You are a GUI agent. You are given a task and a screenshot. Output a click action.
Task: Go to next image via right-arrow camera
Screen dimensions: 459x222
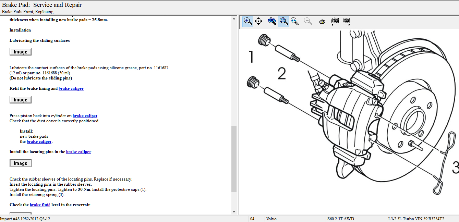click(x=347, y=21)
